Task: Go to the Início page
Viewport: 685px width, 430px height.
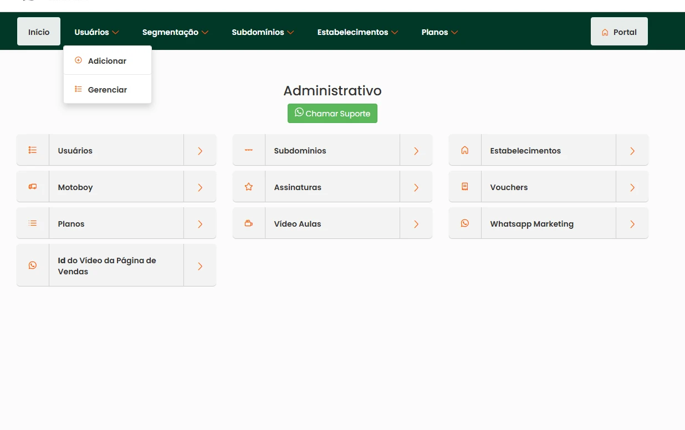Action: (39, 32)
